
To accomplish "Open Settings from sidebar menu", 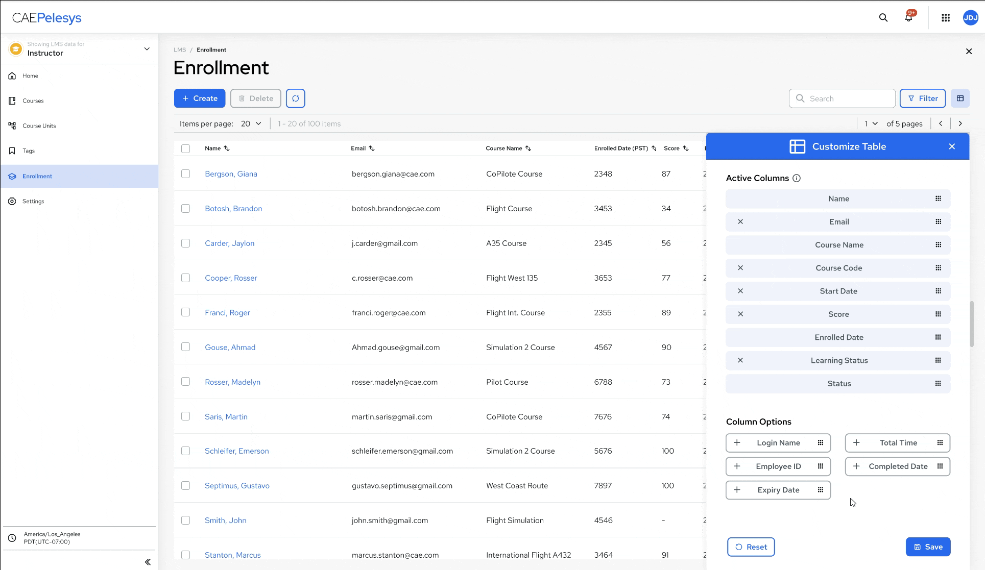I will pos(33,202).
